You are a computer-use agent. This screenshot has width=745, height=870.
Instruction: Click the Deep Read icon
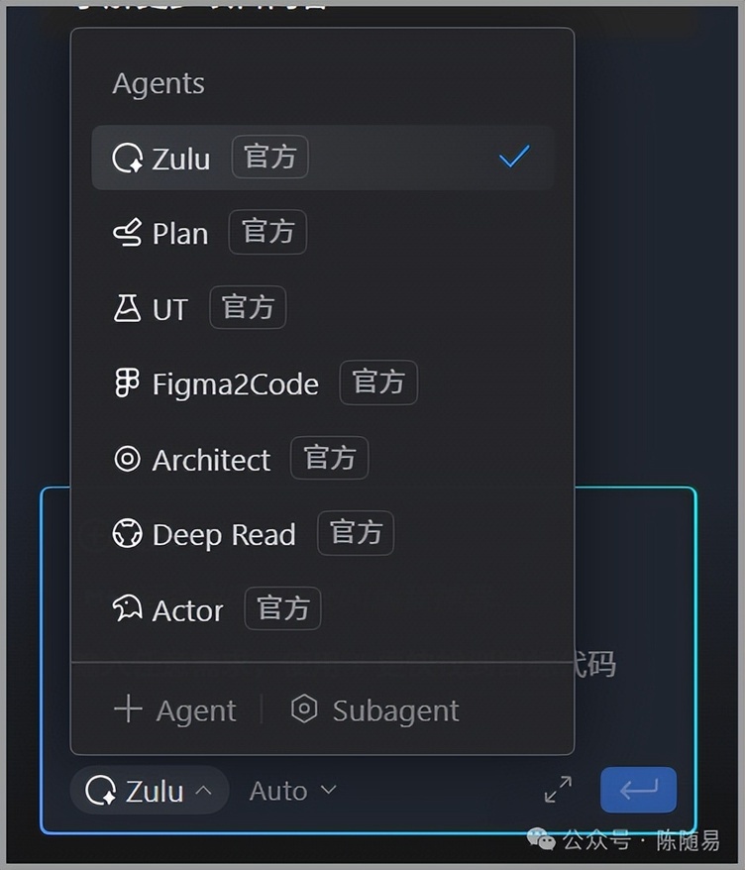click(128, 534)
